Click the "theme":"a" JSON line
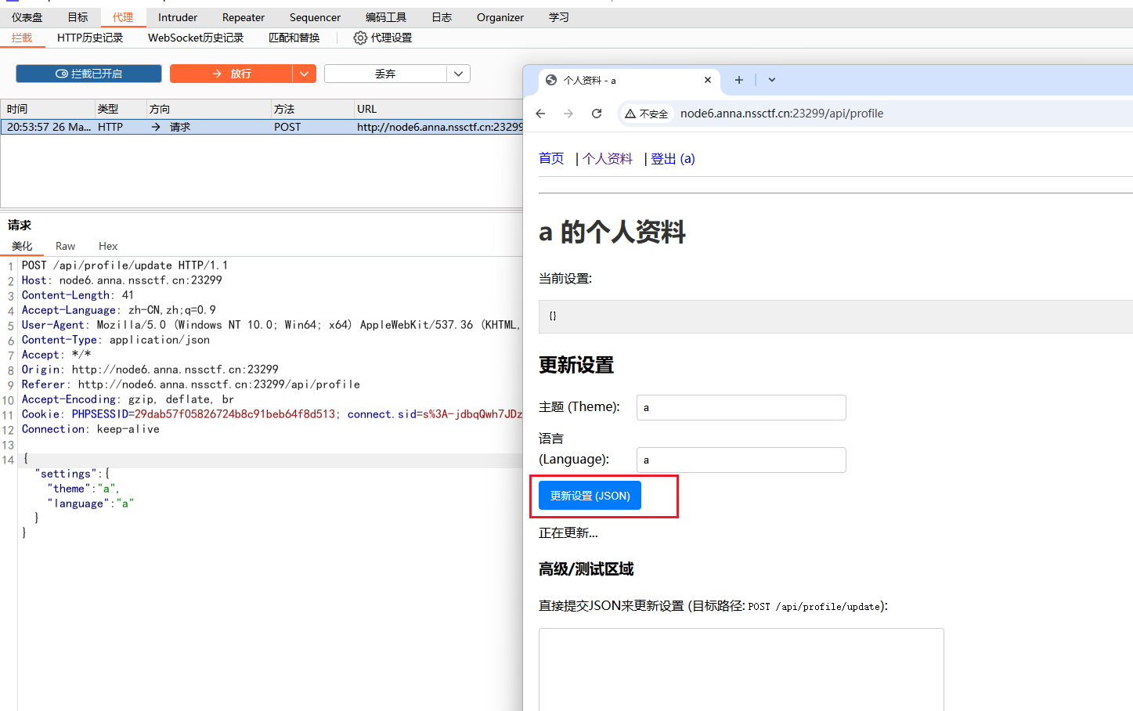This screenshot has height=711, width=1133. tap(83, 489)
